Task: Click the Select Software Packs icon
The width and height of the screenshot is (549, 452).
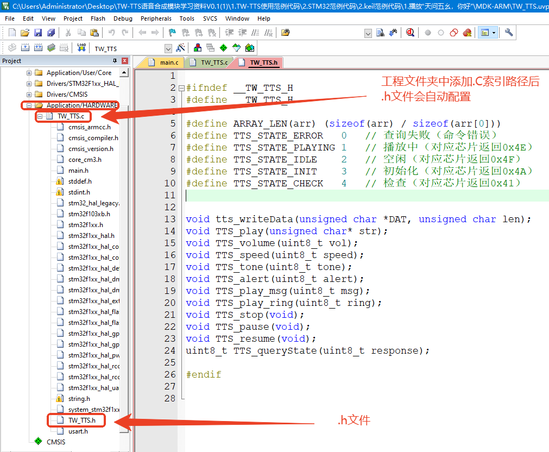Action: (237, 48)
